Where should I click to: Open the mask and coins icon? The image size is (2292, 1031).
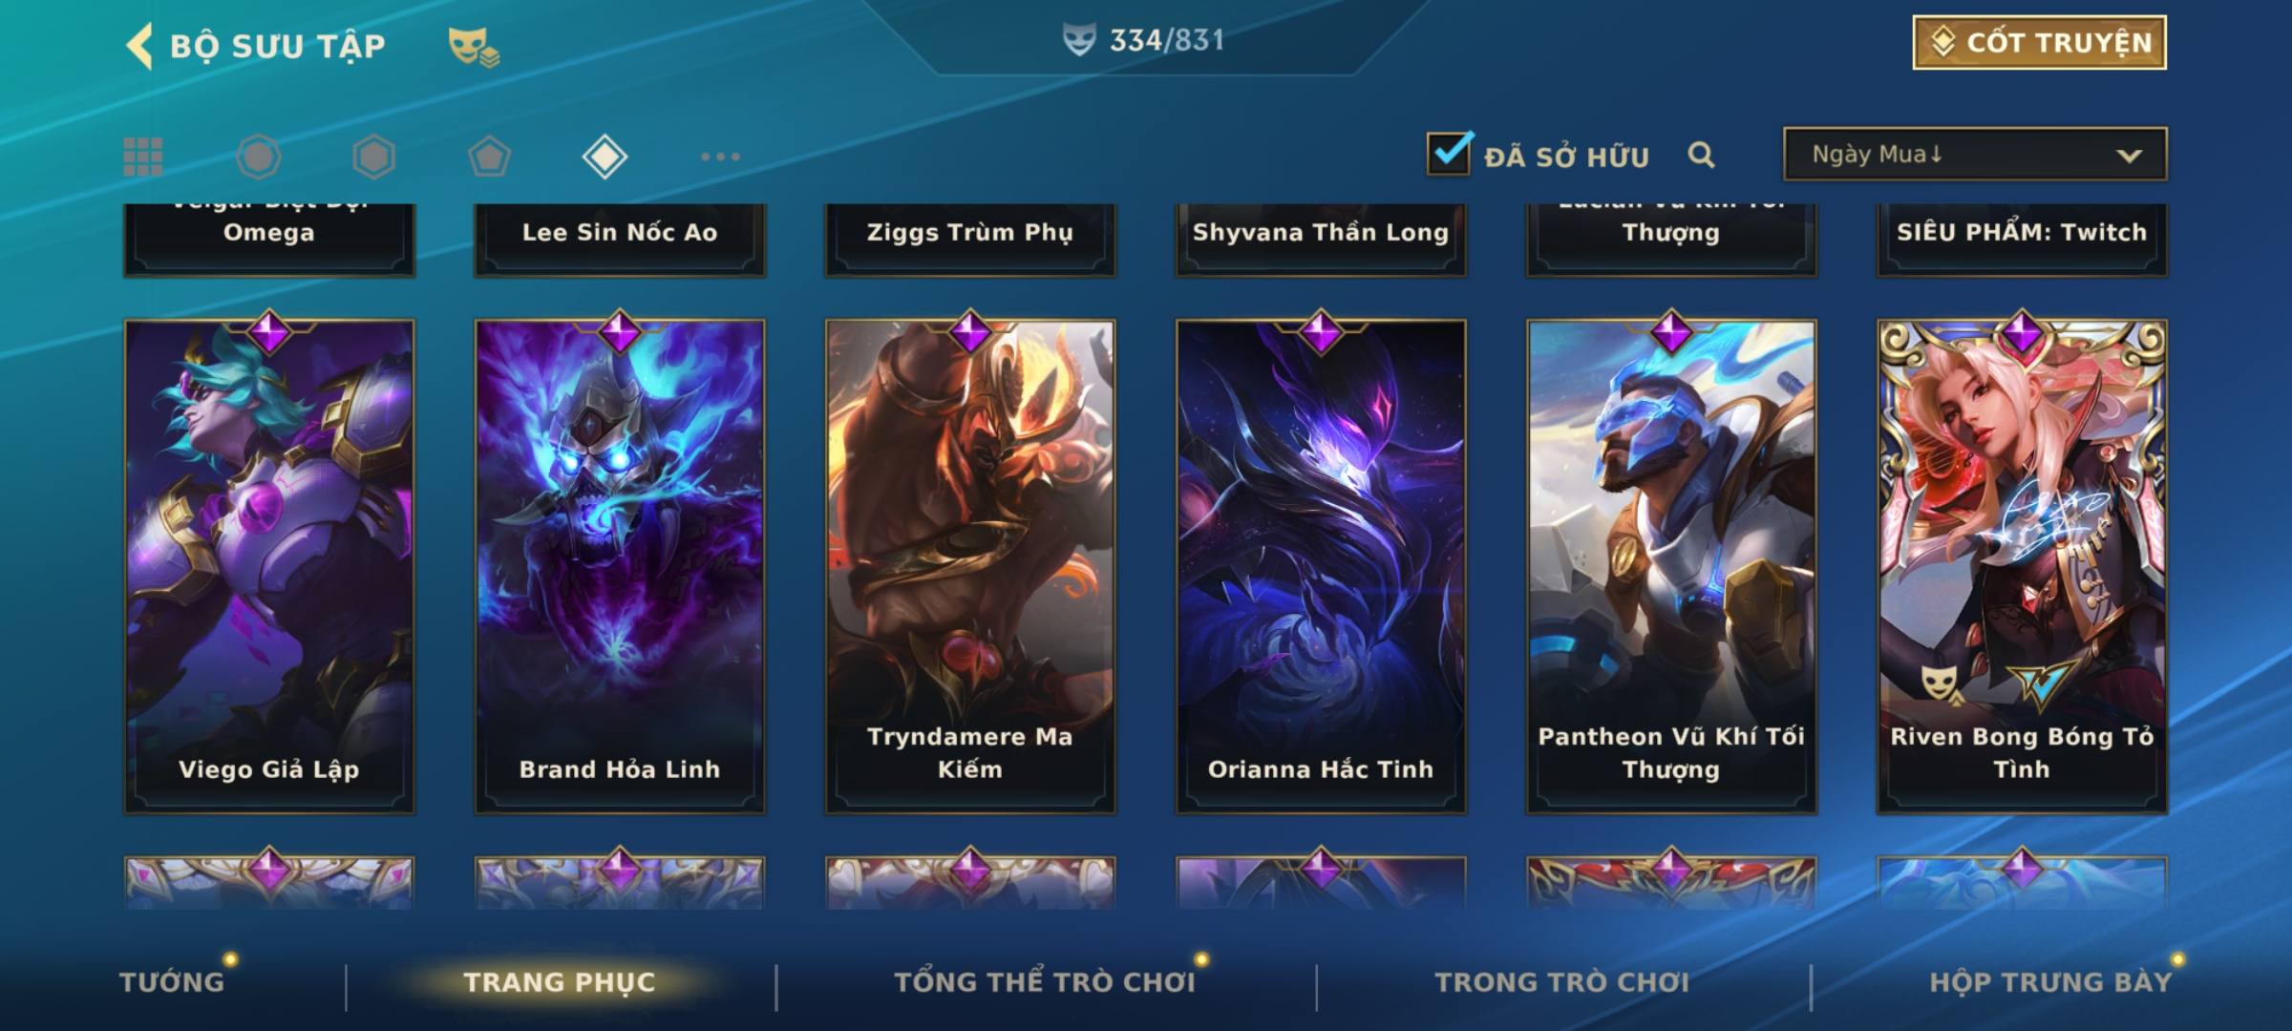pos(474,46)
